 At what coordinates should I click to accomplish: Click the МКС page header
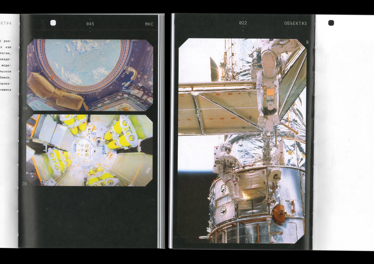149,24
